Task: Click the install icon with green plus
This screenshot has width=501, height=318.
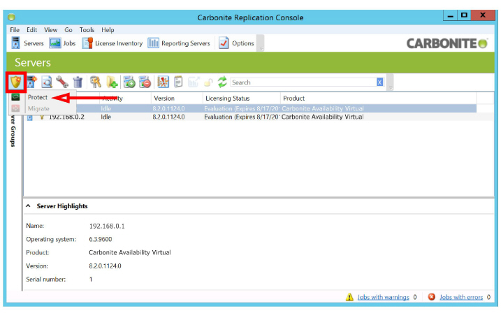Action: coord(129,82)
